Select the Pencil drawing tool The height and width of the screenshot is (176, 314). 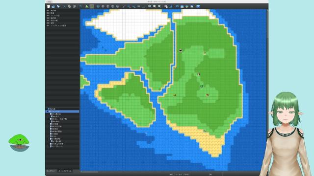124,6
